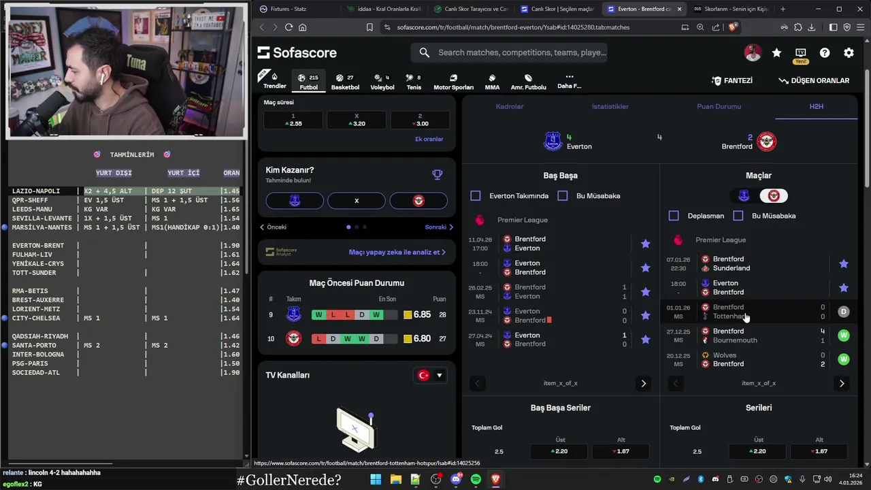Image resolution: width=871 pixels, height=490 pixels.
Task: Go to next page of Baş Başa matches
Action: point(643,384)
